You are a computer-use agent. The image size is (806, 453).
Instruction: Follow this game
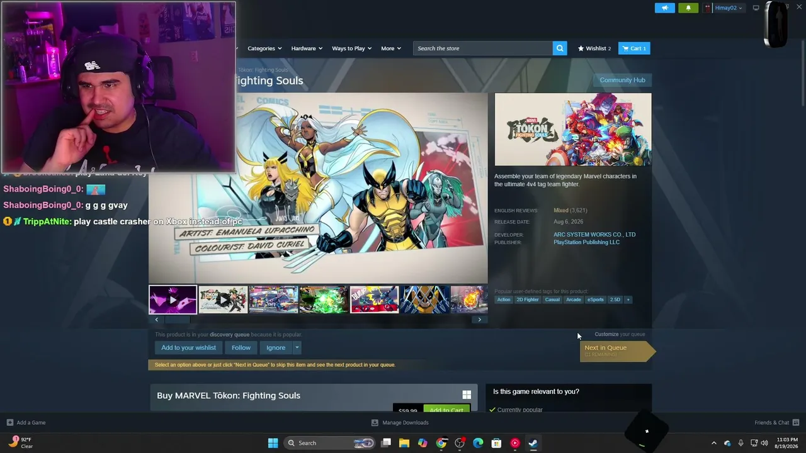(241, 347)
